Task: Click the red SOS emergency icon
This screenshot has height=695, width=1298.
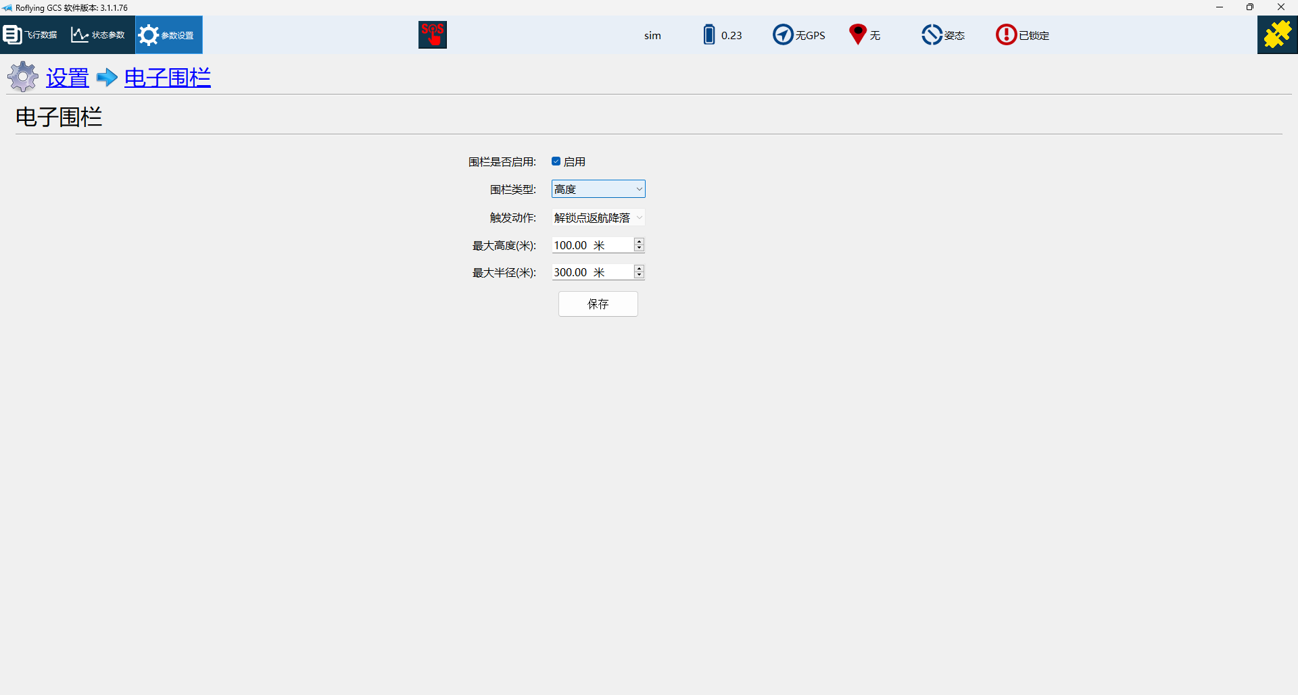Action: 433,34
